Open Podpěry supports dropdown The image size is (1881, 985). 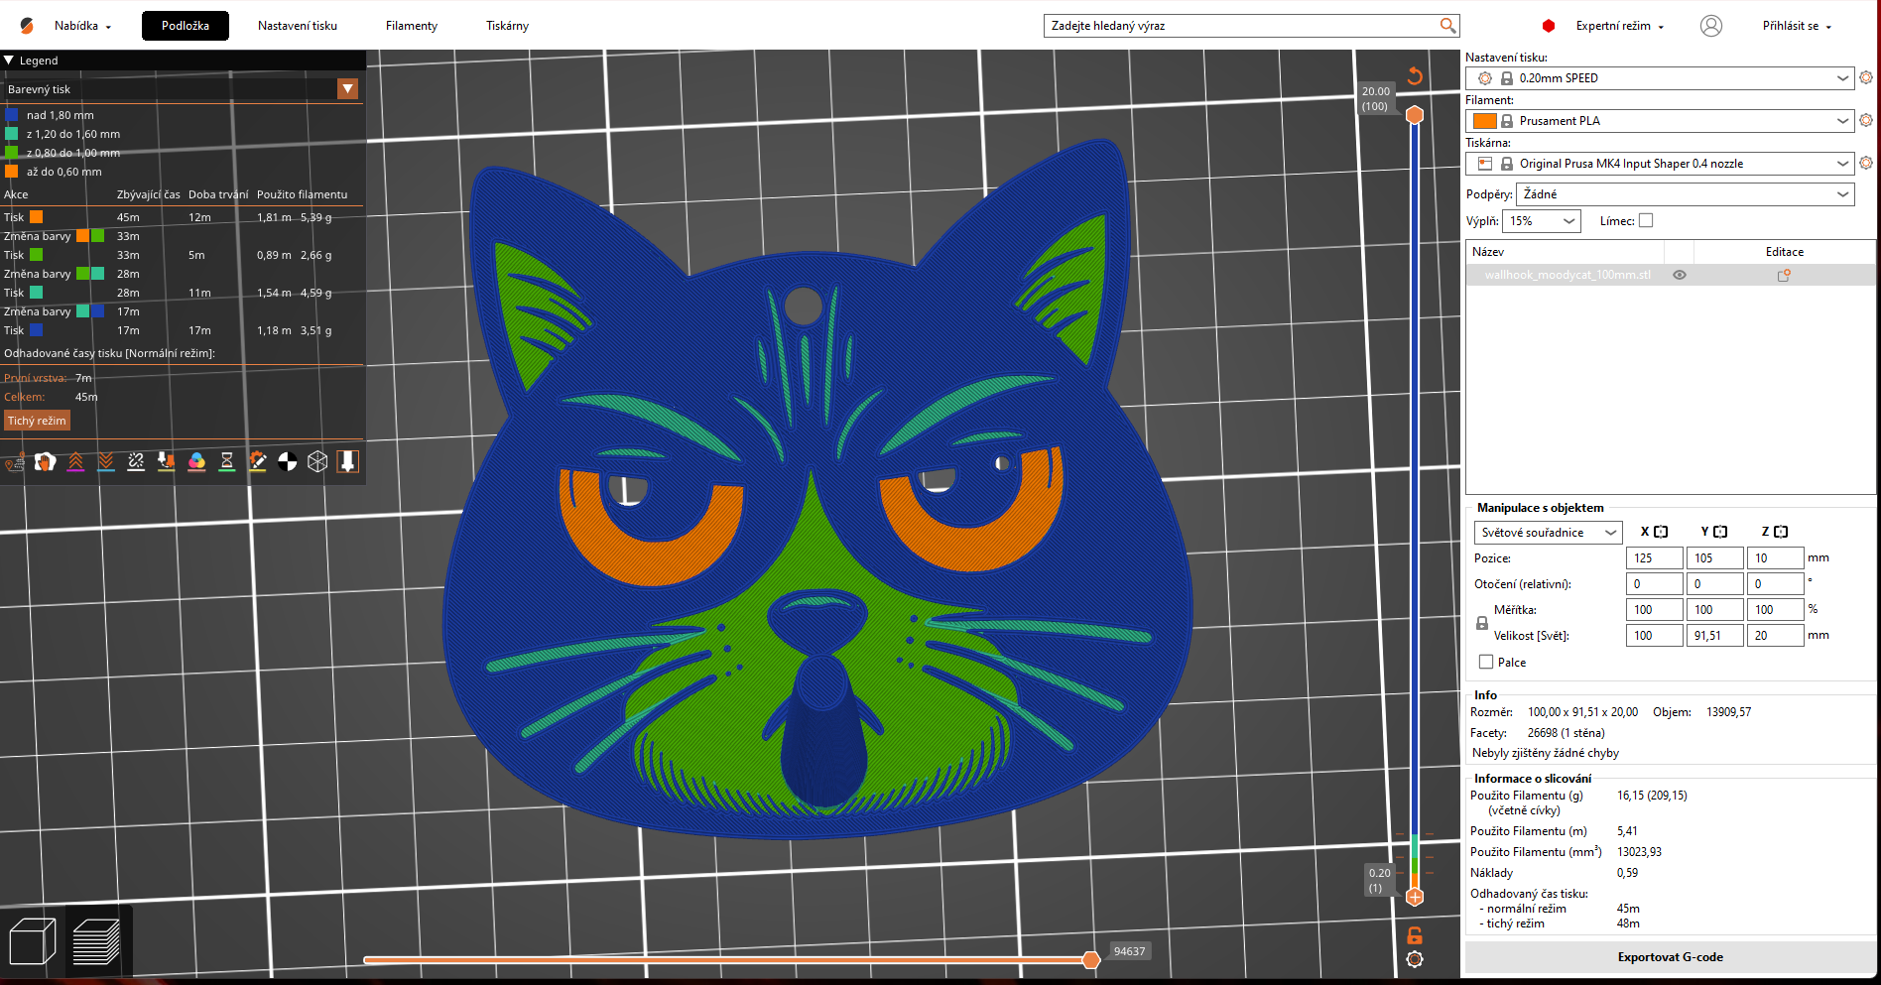1685,194
